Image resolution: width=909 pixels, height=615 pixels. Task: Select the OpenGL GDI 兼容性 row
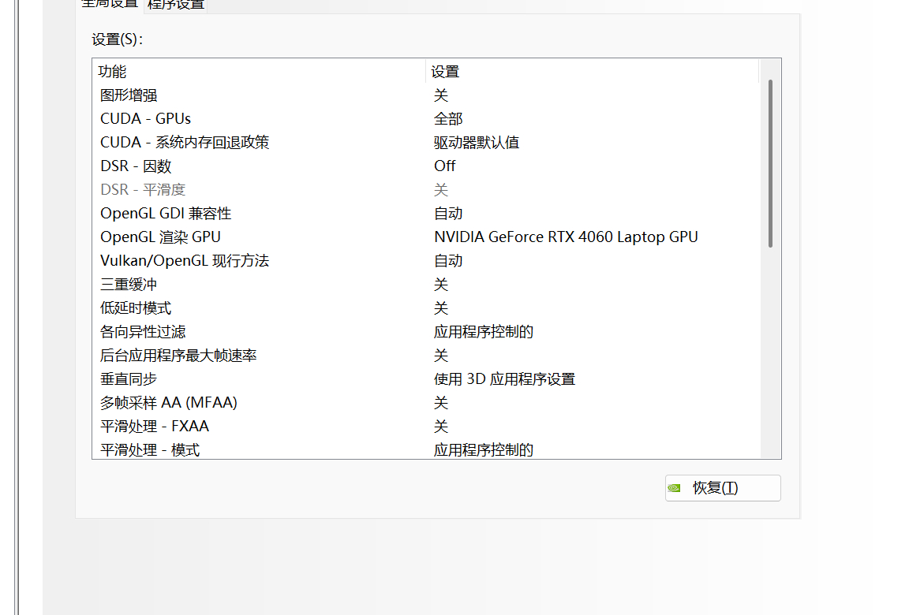(x=166, y=214)
